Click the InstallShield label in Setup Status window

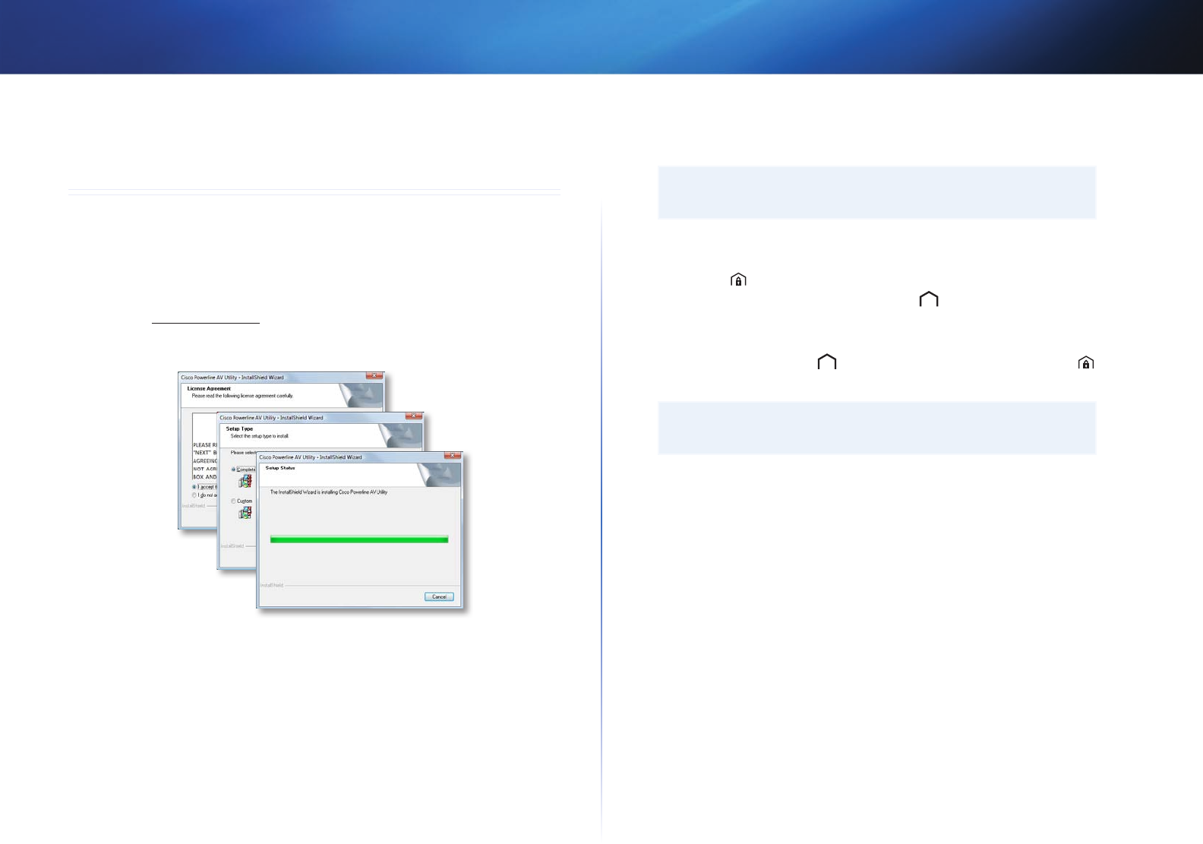tap(272, 585)
